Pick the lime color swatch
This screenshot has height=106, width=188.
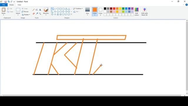(123, 12)
